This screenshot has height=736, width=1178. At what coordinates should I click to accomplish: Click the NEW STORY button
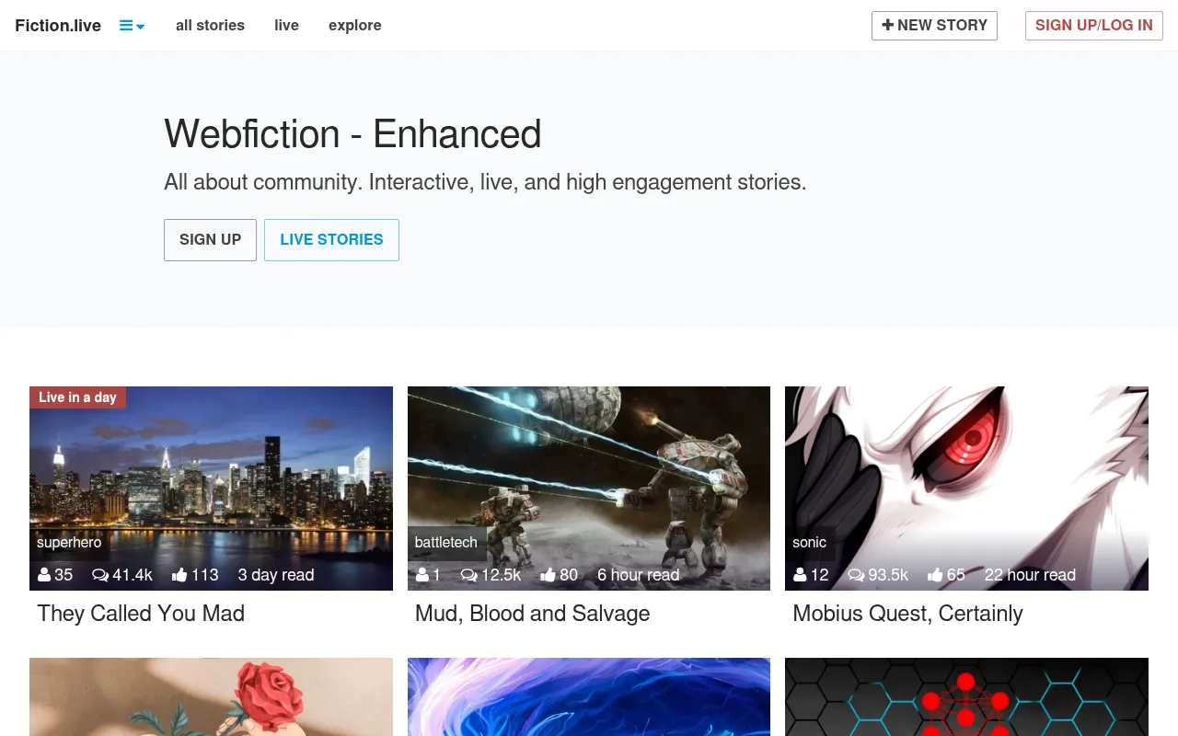[x=934, y=26]
